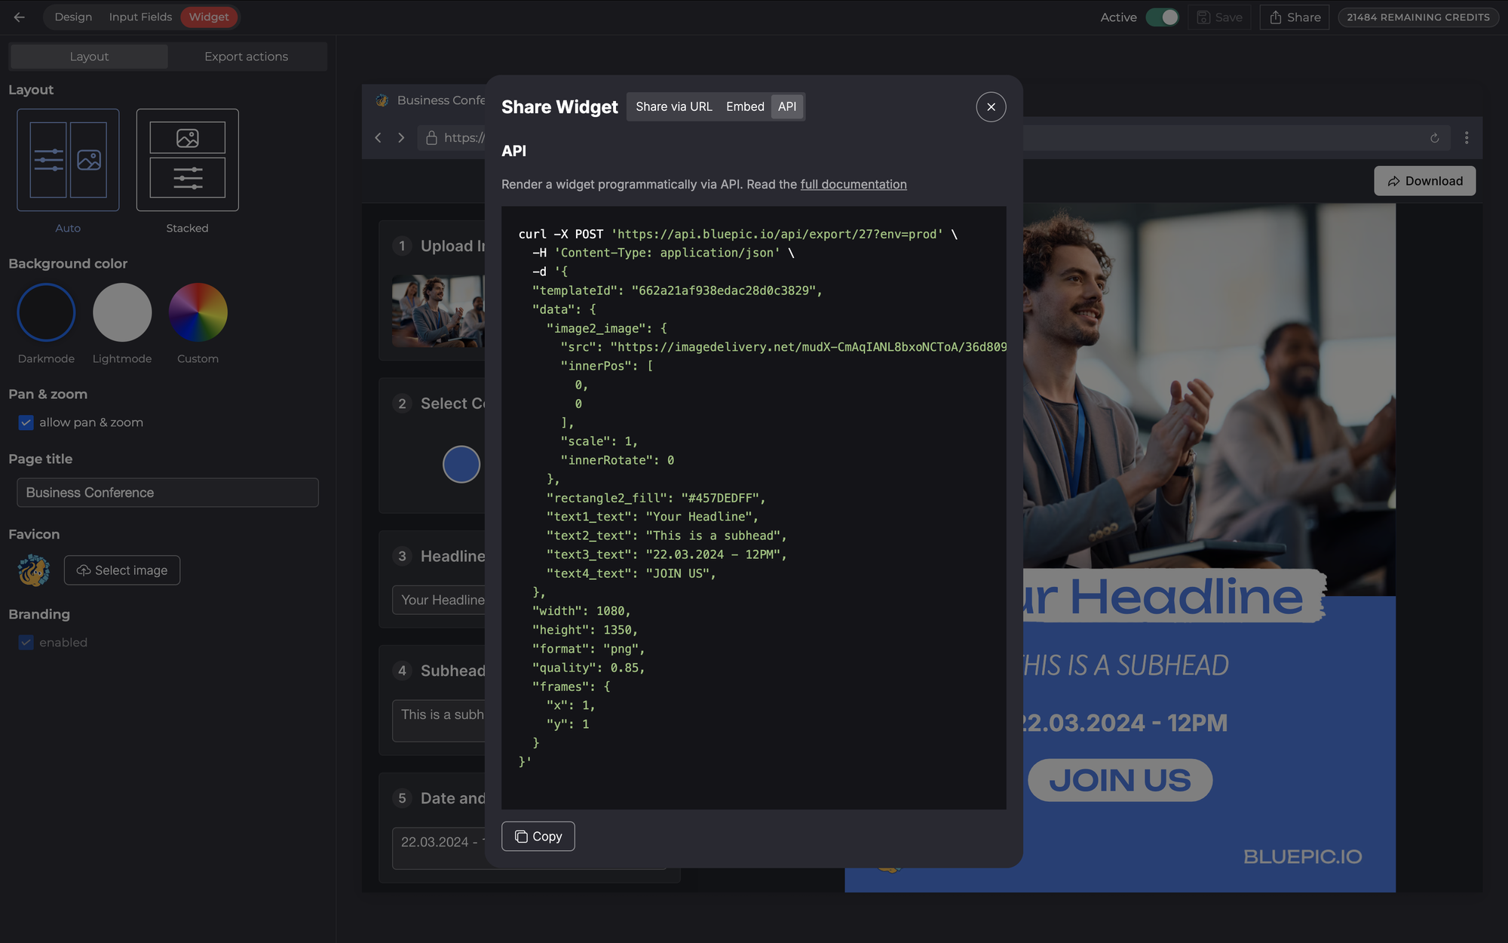Open the Export actions sub-tab
The width and height of the screenshot is (1508, 943).
tap(246, 57)
